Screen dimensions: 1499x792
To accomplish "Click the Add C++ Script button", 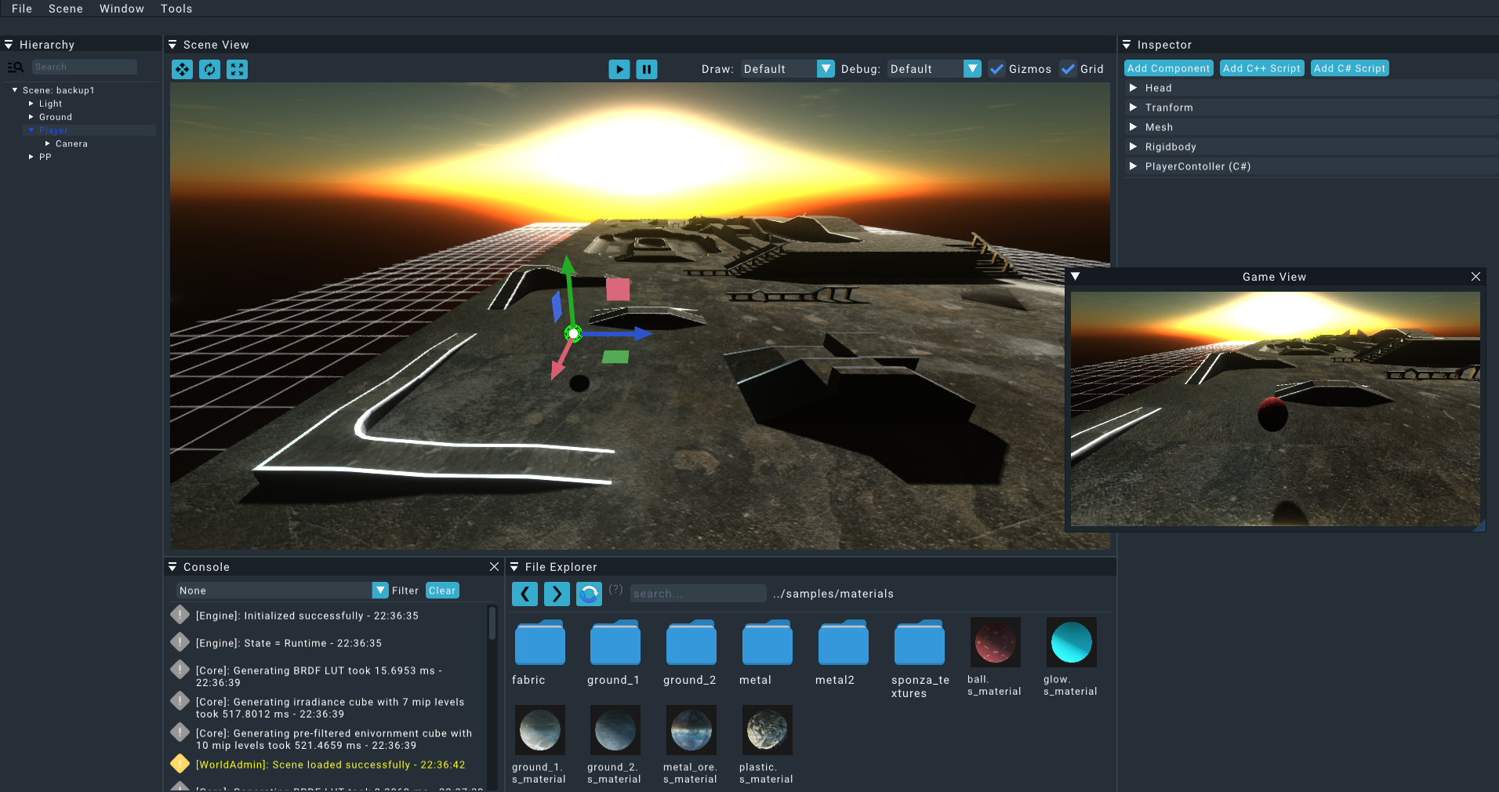I will [1262, 68].
